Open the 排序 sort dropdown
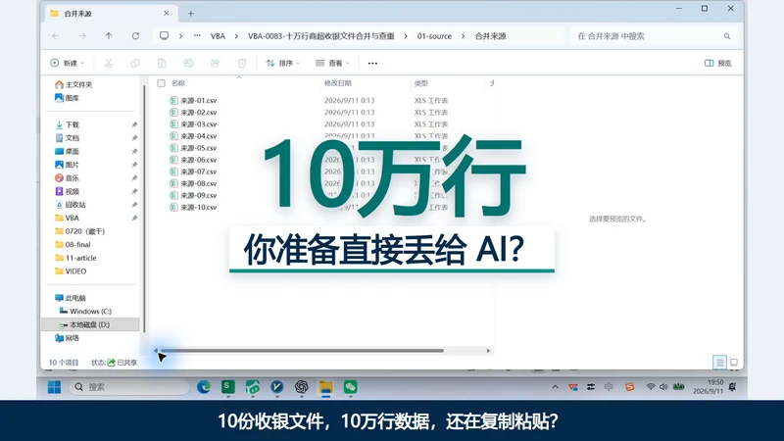The width and height of the screenshot is (784, 441). click(x=283, y=63)
